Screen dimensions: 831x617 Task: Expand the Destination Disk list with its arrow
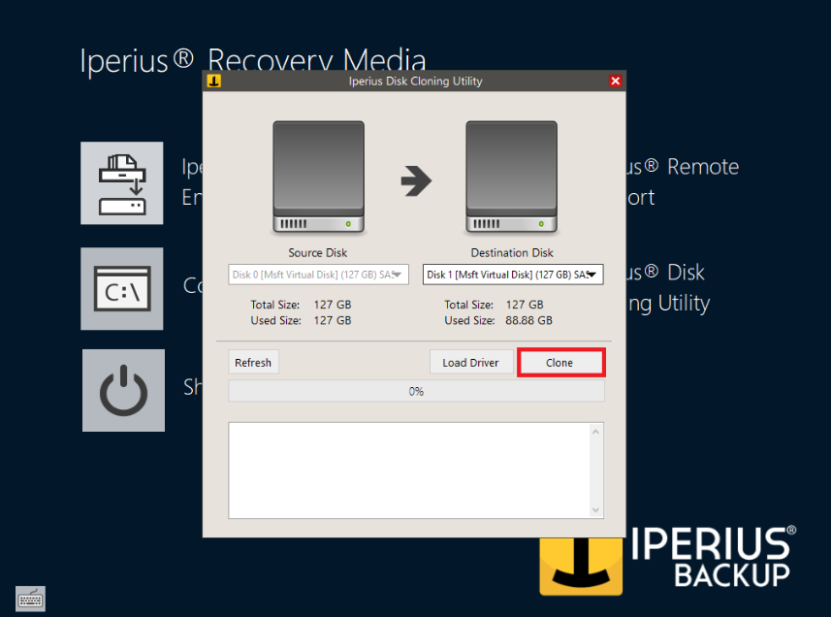593,275
